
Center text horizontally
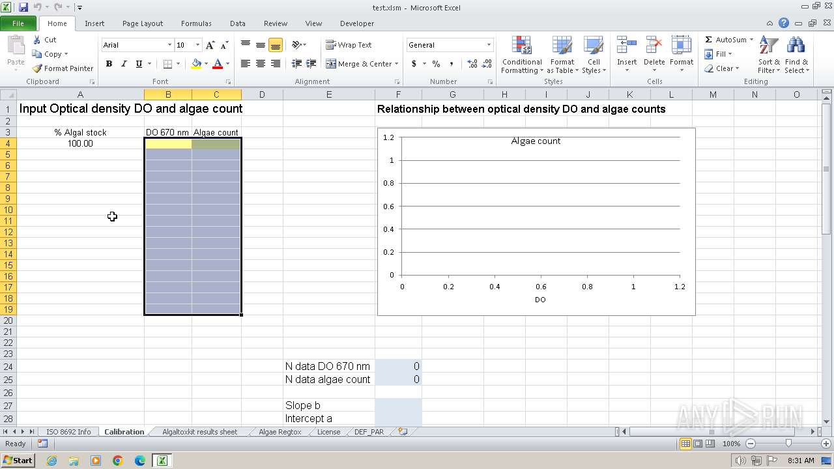pos(261,64)
